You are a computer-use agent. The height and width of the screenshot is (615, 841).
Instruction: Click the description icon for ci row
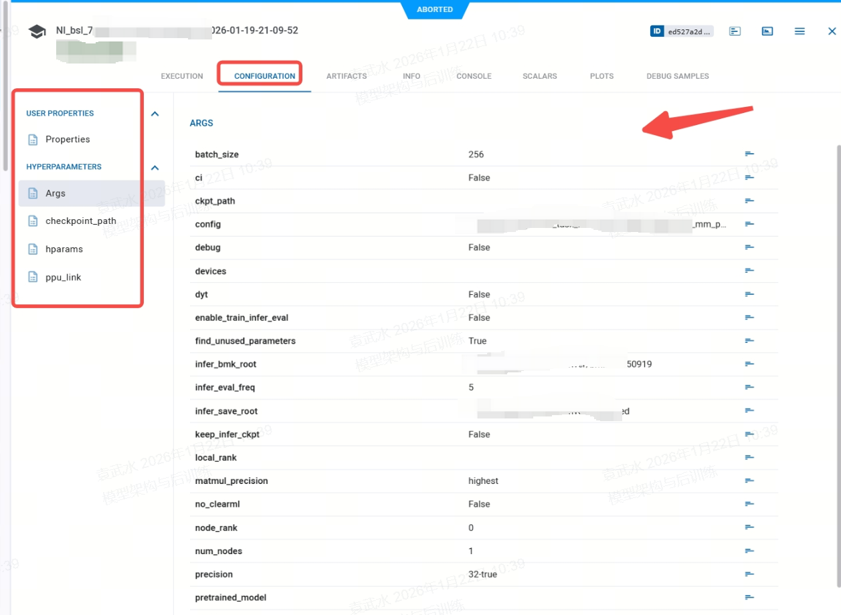coord(749,178)
